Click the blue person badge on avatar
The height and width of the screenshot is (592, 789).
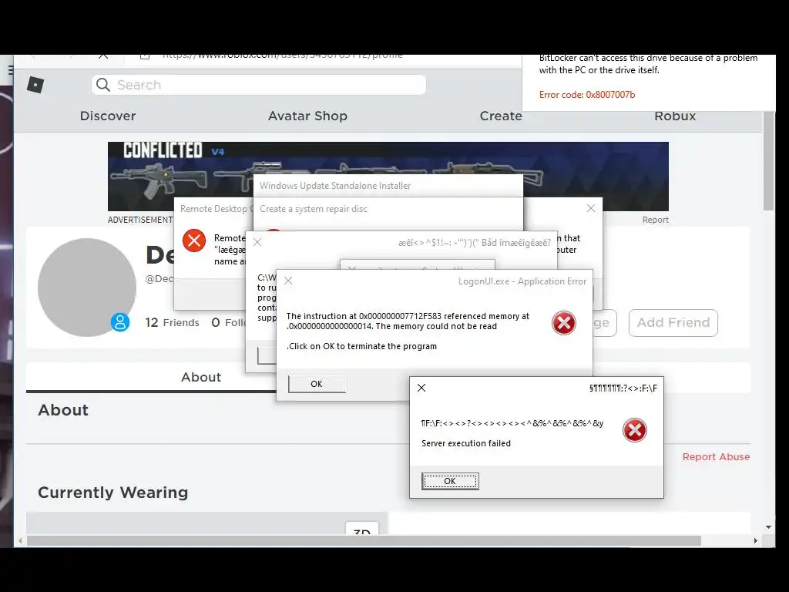(120, 322)
